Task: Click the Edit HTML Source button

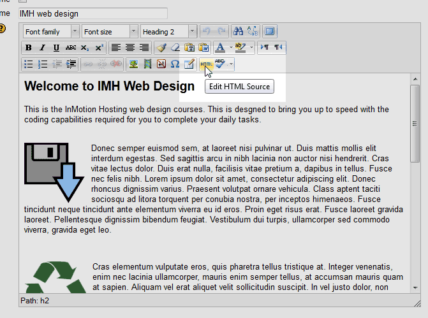Action: pos(207,64)
